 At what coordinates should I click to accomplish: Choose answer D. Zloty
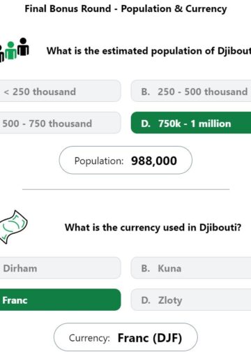pyautogui.click(x=191, y=300)
